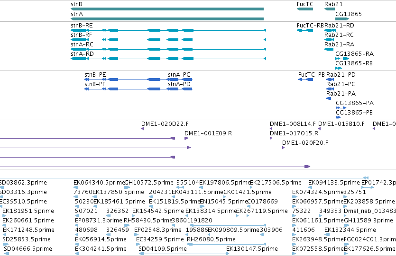
Task: Click the Rab21-RD transcript label
Action: (x=339, y=26)
